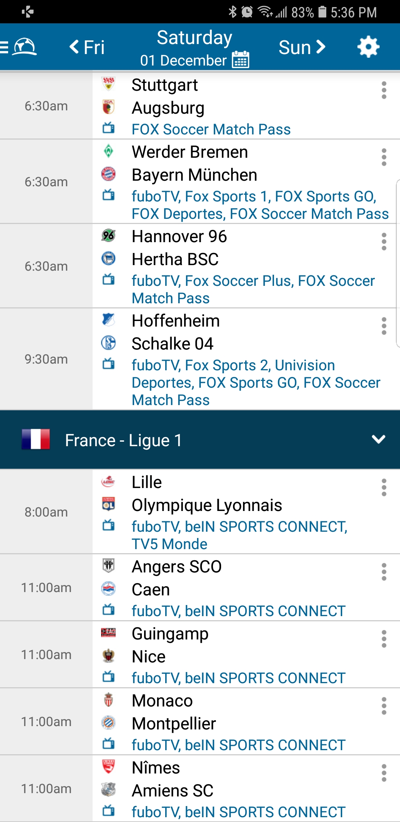Tap broadcasters link for Angers SCO vs Caen

239,611
